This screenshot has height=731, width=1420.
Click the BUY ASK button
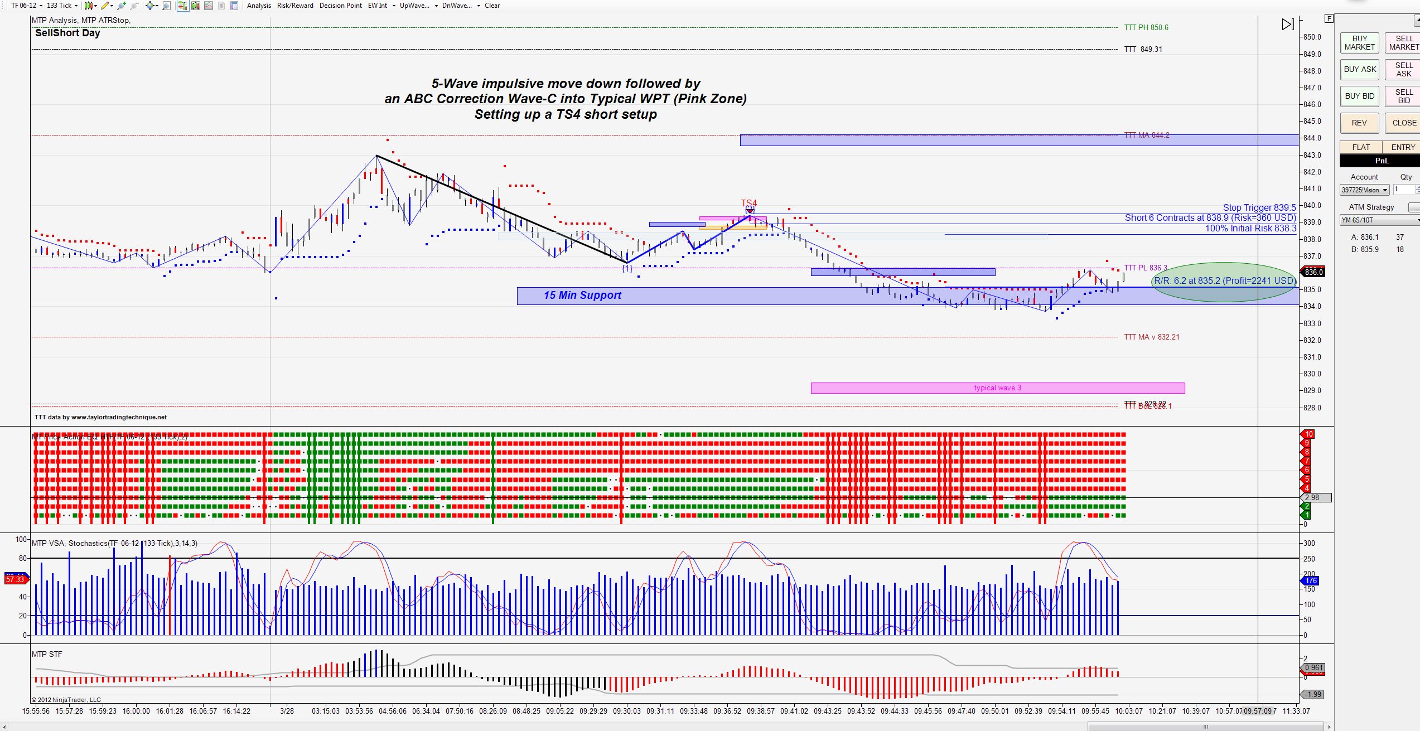tap(1360, 70)
